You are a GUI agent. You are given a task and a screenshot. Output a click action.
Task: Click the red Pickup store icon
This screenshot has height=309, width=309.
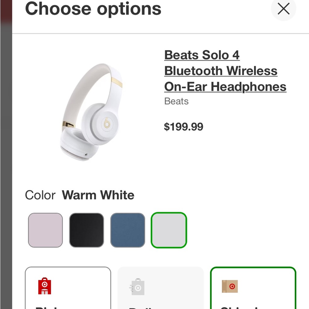[x=44, y=286]
